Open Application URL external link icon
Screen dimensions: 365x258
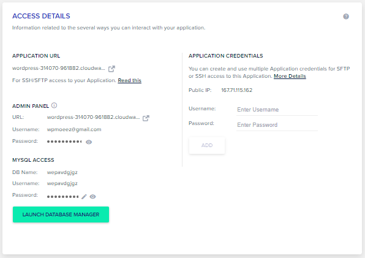coord(111,69)
